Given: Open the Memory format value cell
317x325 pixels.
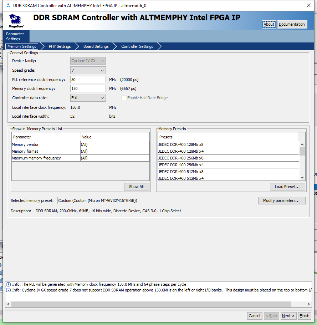Looking at the screenshot, I should click(x=115, y=151).
